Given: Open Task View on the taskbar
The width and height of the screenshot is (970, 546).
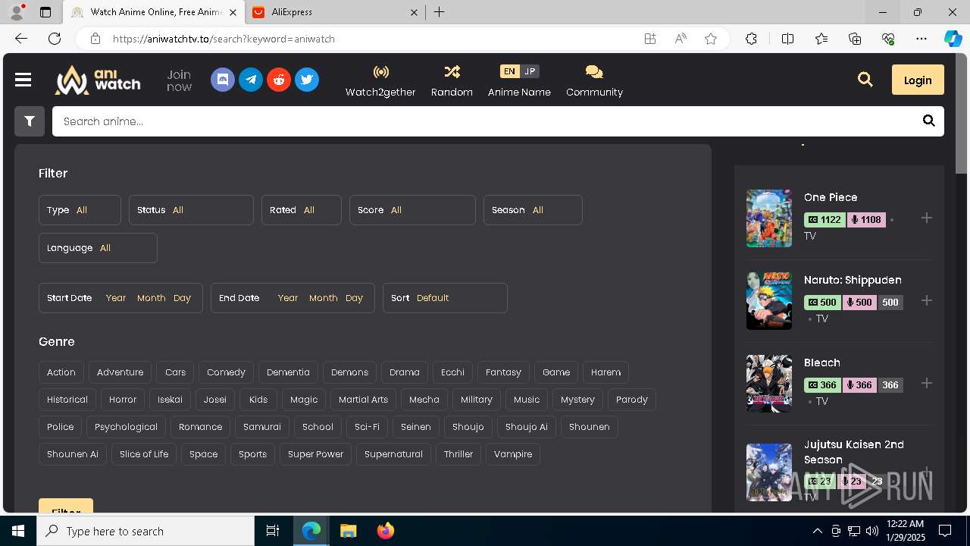Looking at the screenshot, I should coord(273,531).
